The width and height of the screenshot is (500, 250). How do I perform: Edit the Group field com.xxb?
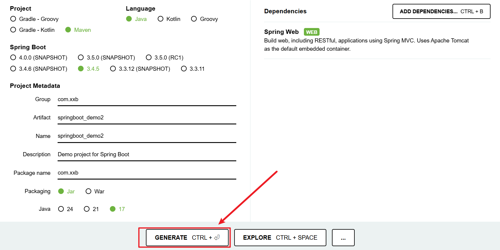147,99
